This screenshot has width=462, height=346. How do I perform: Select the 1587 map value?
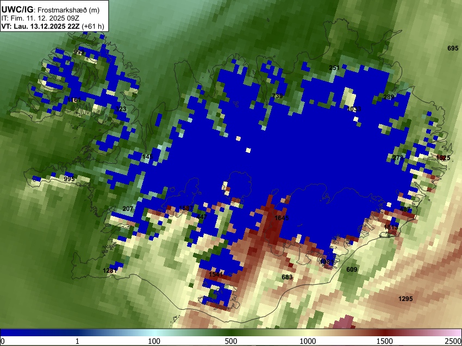point(186,208)
